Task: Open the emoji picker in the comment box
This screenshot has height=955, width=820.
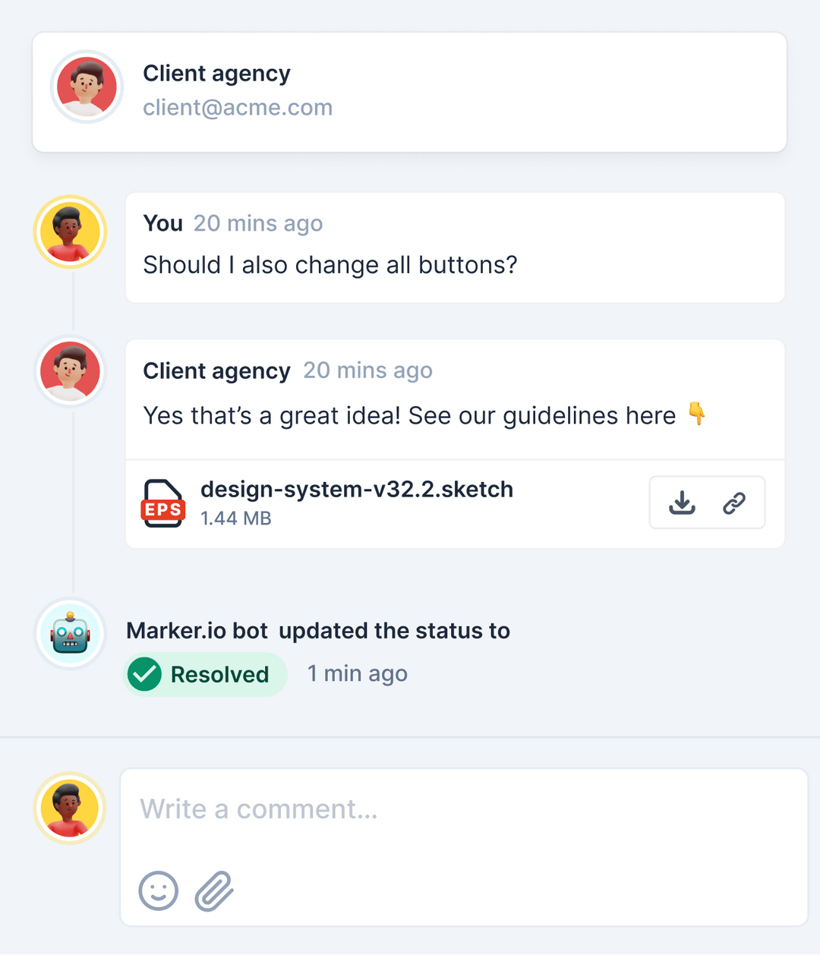Action: (158, 890)
